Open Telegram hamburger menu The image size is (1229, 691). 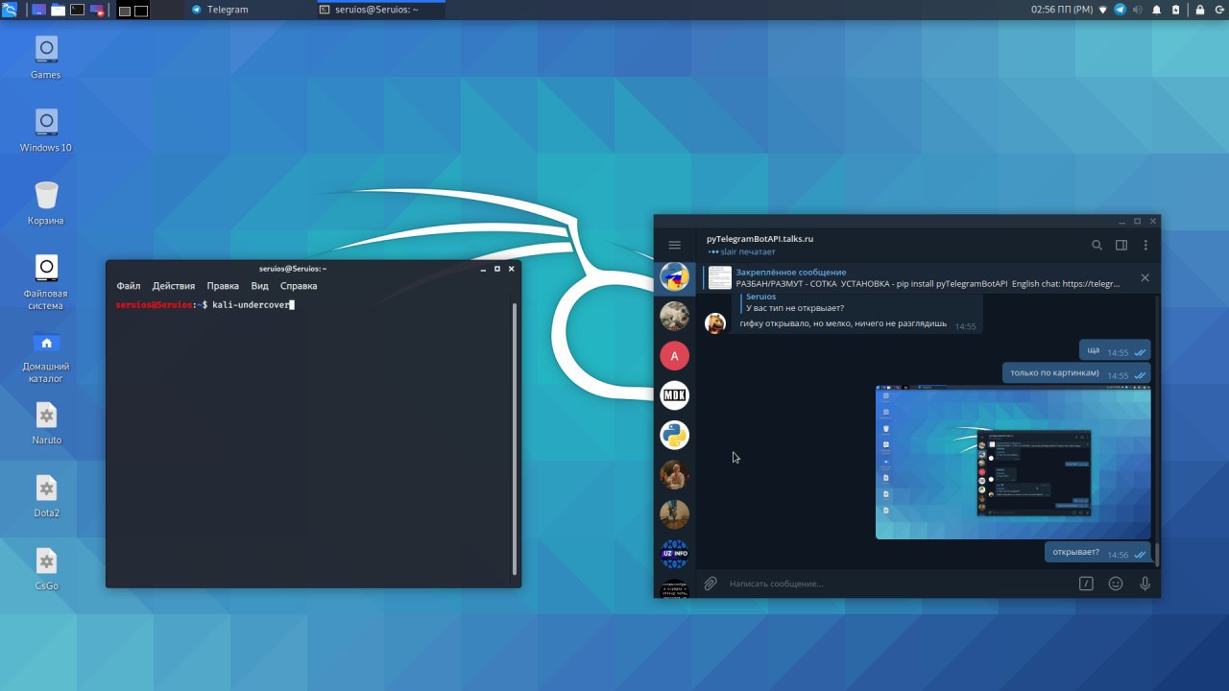(674, 246)
